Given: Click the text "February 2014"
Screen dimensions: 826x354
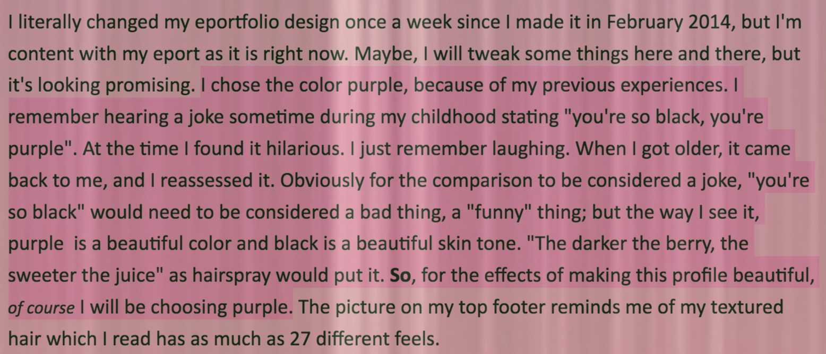Looking at the screenshot, I should (x=669, y=22).
